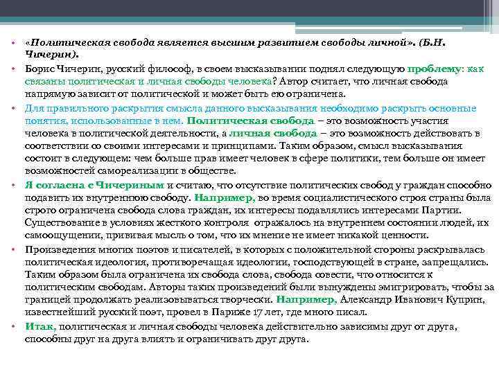Click line 'соответствии со своими интересами'

[243, 145]
